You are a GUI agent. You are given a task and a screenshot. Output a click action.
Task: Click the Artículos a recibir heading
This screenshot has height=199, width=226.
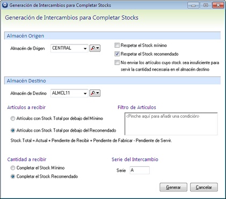click(26, 108)
